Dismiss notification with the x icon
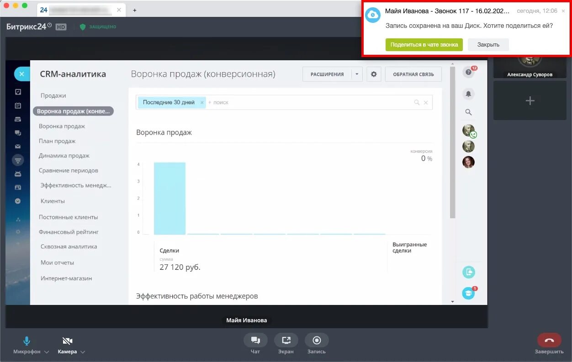The image size is (572, 362). pos(563,11)
